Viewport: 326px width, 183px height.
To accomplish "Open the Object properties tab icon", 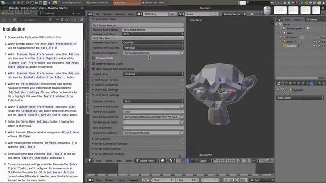I will tap(303, 83).
